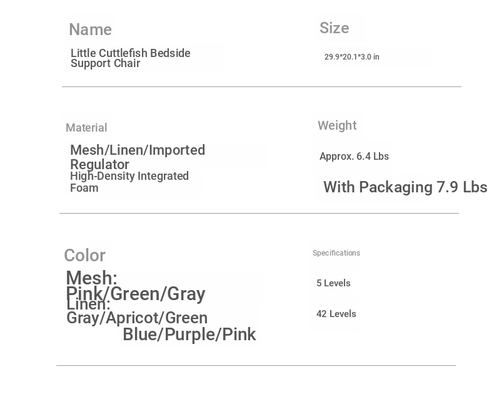
Task: Click the "High-Density Integrated Foam" text
Action: pyautogui.click(x=129, y=182)
